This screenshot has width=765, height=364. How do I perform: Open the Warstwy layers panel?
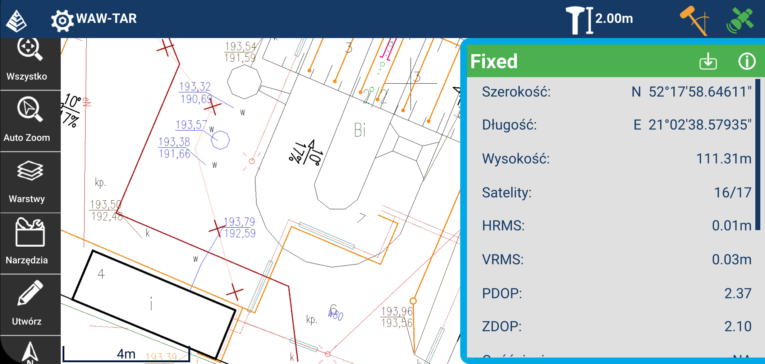pyautogui.click(x=30, y=182)
